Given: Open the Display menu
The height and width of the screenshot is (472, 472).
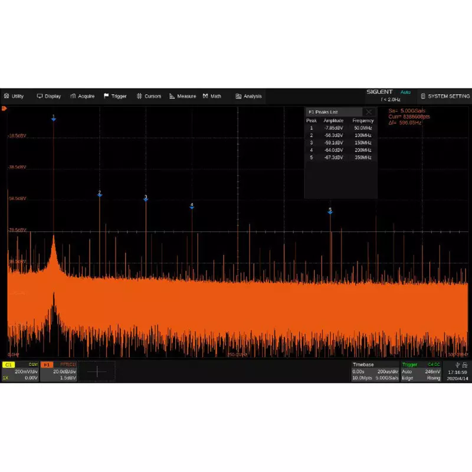Looking at the screenshot, I should (x=49, y=96).
